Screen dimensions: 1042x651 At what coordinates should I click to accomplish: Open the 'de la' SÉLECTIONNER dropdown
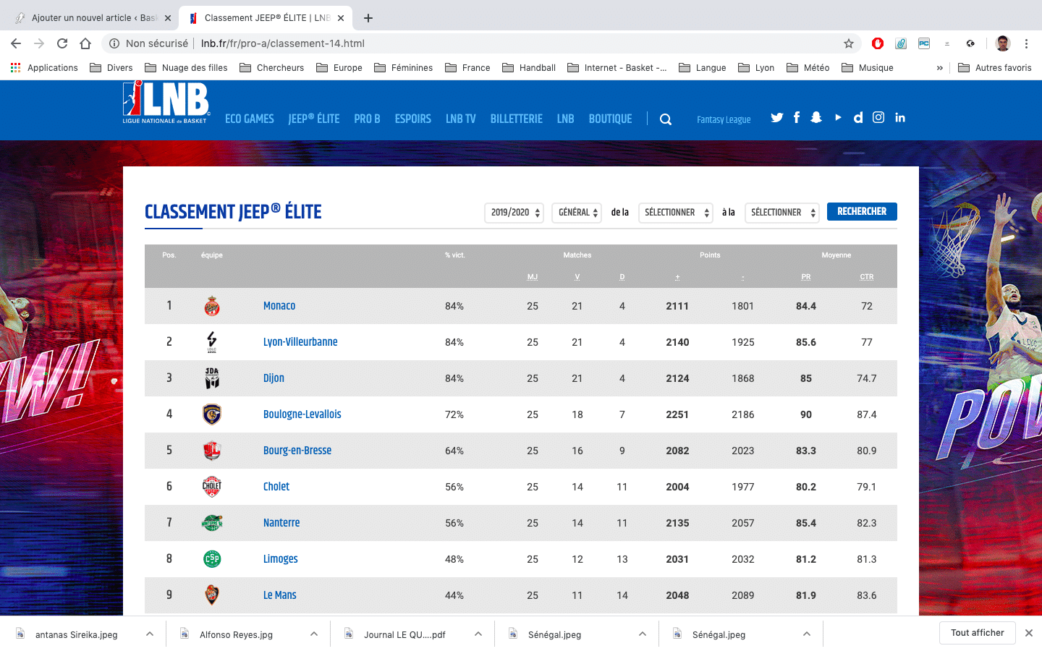pyautogui.click(x=676, y=213)
